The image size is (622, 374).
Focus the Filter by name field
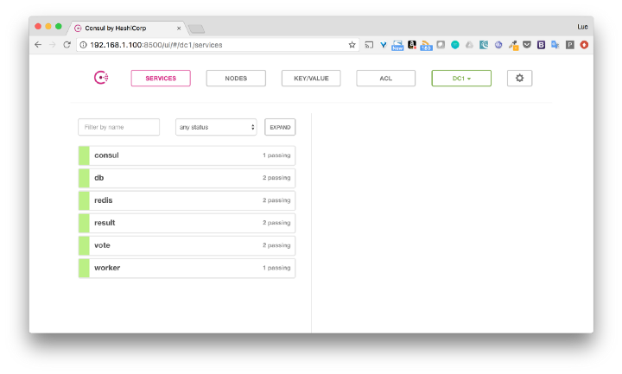(119, 127)
